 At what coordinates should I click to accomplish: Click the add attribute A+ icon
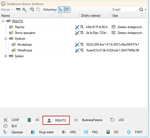tap(24, 10)
